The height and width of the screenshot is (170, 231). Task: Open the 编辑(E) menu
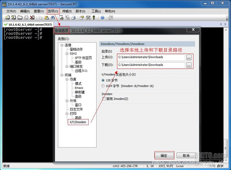click(x=25, y=11)
